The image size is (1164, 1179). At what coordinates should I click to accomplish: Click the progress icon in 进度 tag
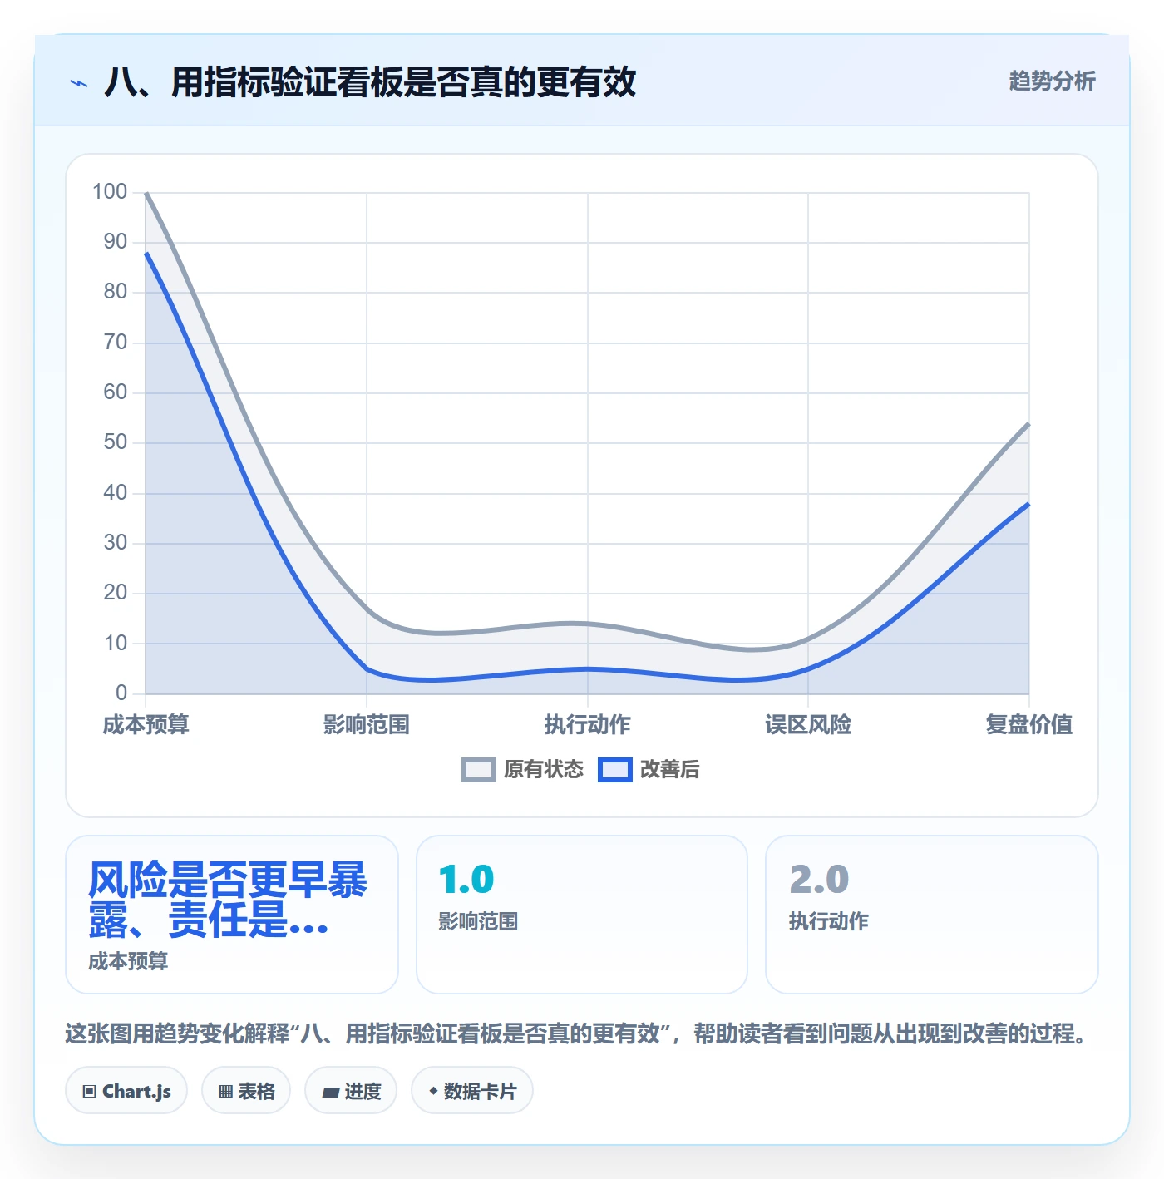click(331, 1092)
